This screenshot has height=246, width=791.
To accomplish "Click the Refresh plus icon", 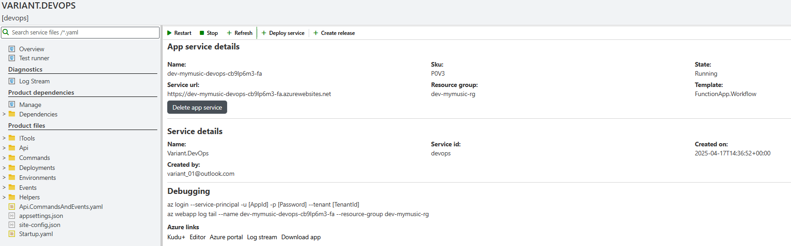I will coord(229,33).
